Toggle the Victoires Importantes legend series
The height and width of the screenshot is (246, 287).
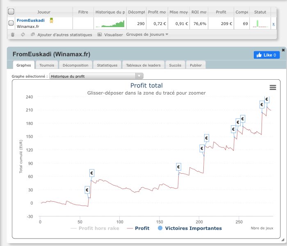(189, 228)
